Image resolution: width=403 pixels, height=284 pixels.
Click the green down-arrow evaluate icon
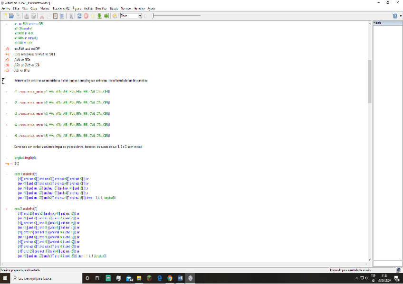point(99,16)
